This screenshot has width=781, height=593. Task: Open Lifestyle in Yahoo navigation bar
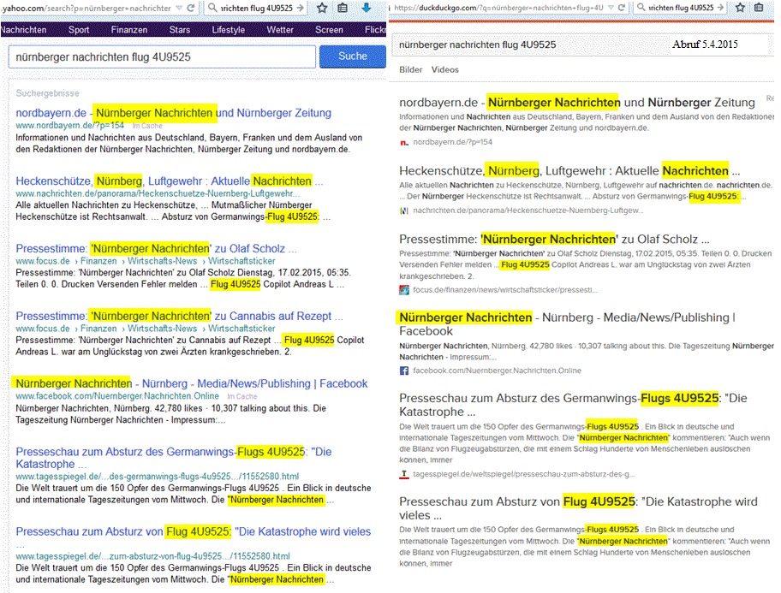tap(228, 30)
